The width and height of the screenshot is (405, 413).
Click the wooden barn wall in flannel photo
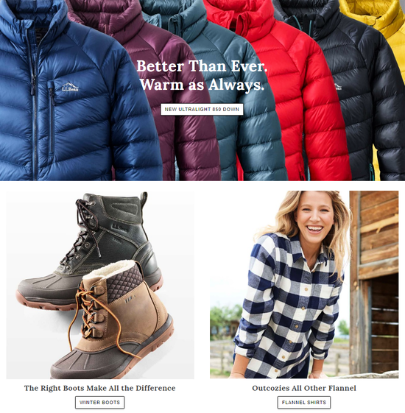coord(374,282)
